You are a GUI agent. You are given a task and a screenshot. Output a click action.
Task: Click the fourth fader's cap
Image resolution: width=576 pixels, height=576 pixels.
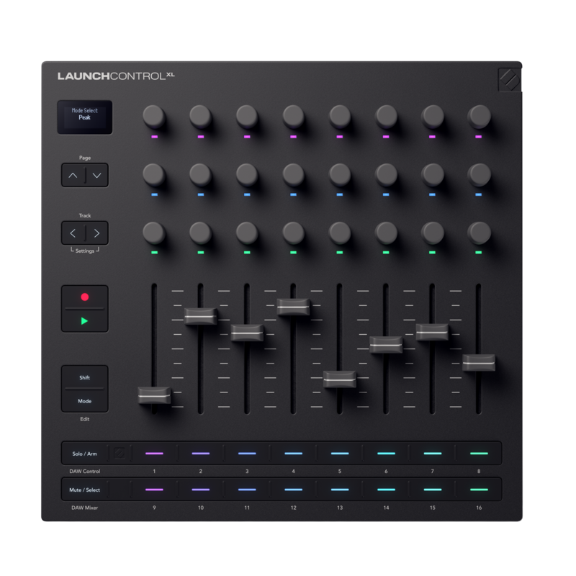coord(294,307)
